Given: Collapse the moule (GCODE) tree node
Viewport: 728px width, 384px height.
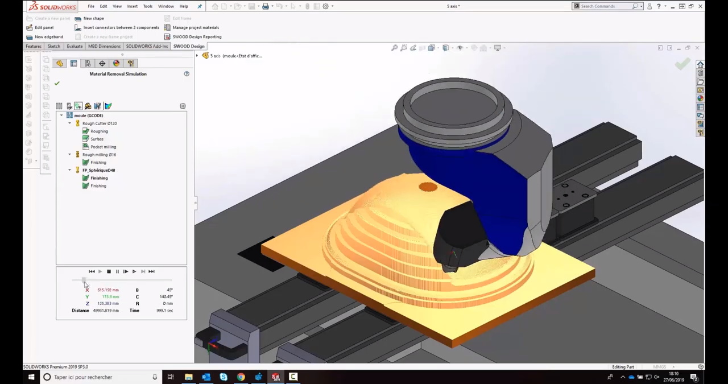Looking at the screenshot, I should pyautogui.click(x=61, y=115).
